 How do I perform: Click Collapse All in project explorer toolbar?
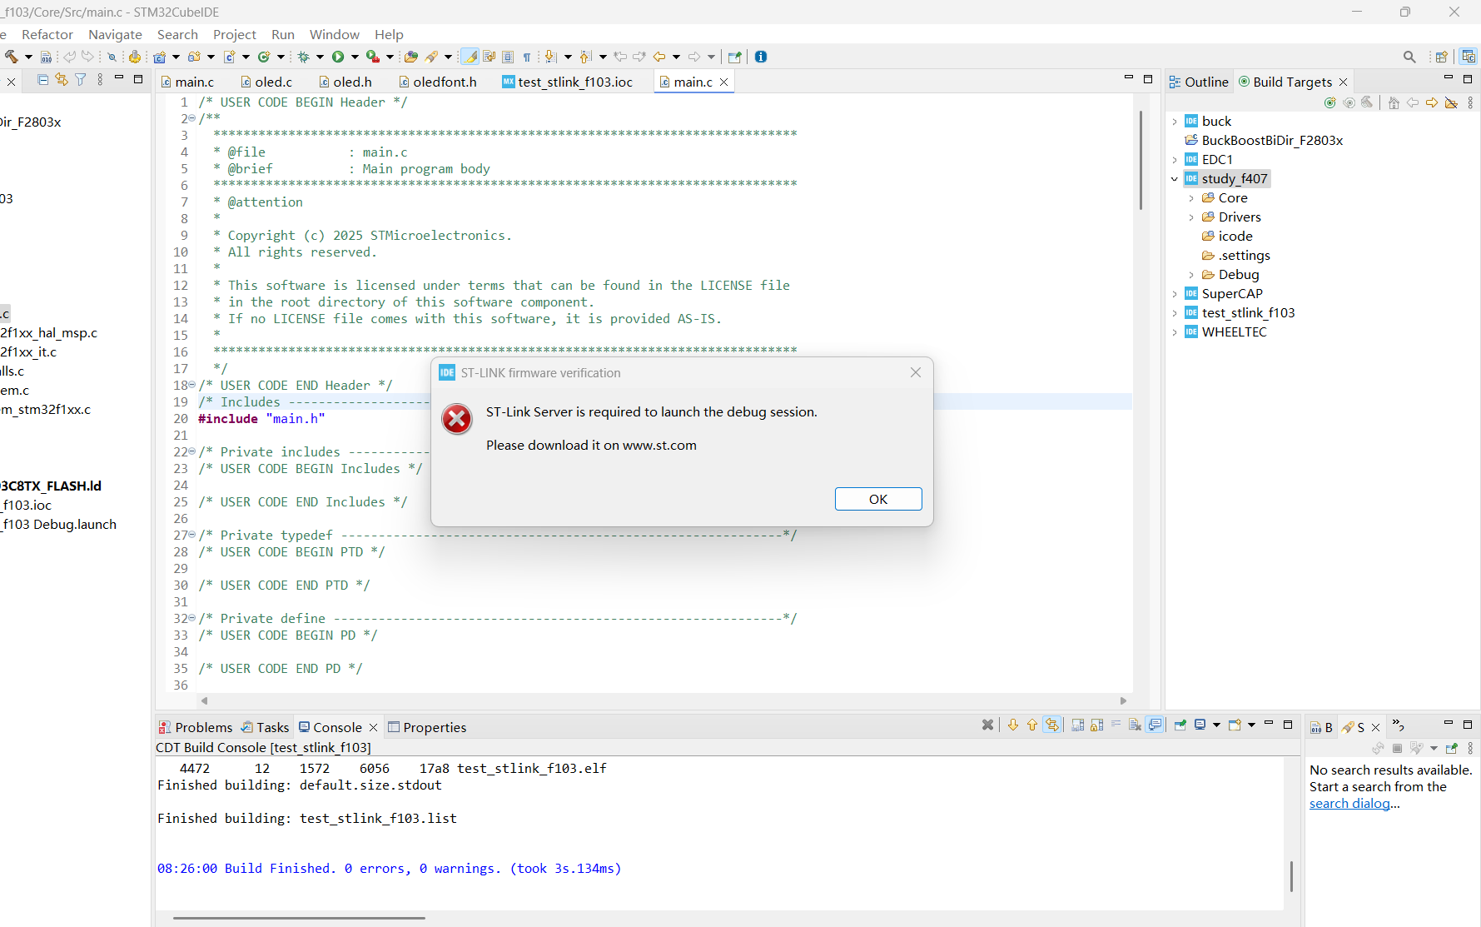(x=42, y=80)
